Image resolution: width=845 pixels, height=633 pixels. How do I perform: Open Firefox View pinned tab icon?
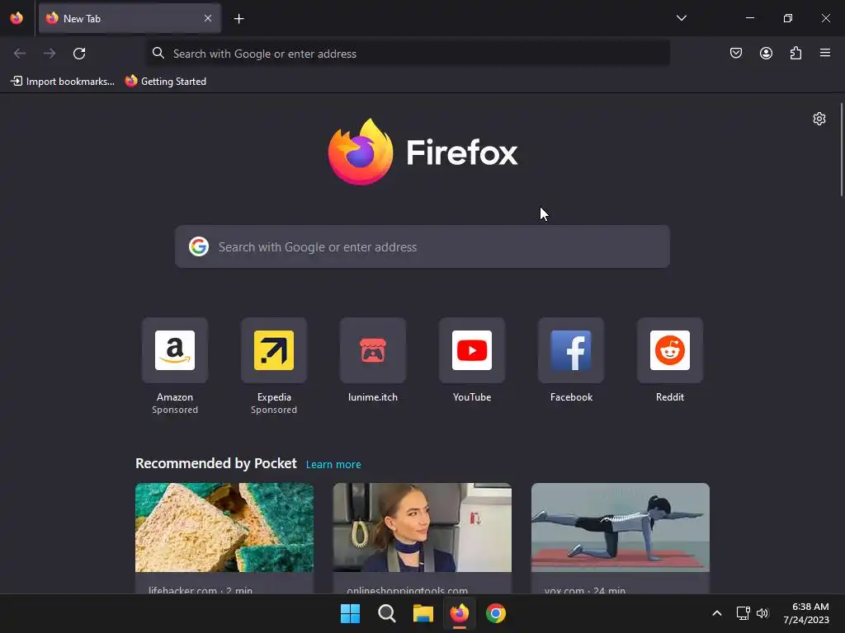click(17, 18)
